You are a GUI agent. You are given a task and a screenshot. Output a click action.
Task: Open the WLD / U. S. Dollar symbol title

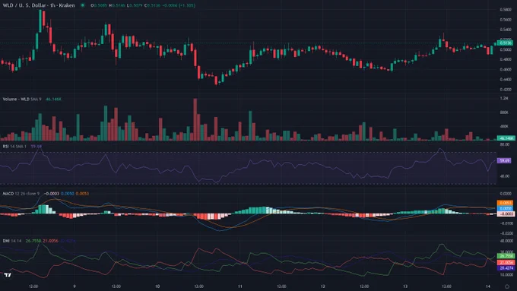[x=39, y=5]
